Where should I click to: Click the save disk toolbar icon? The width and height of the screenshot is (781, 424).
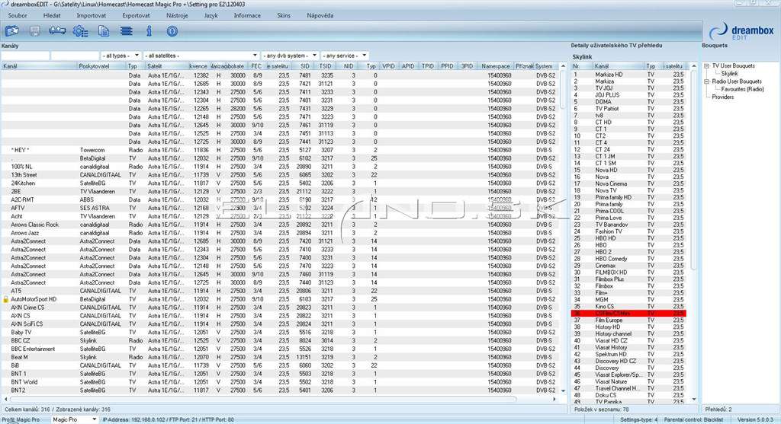[35, 31]
